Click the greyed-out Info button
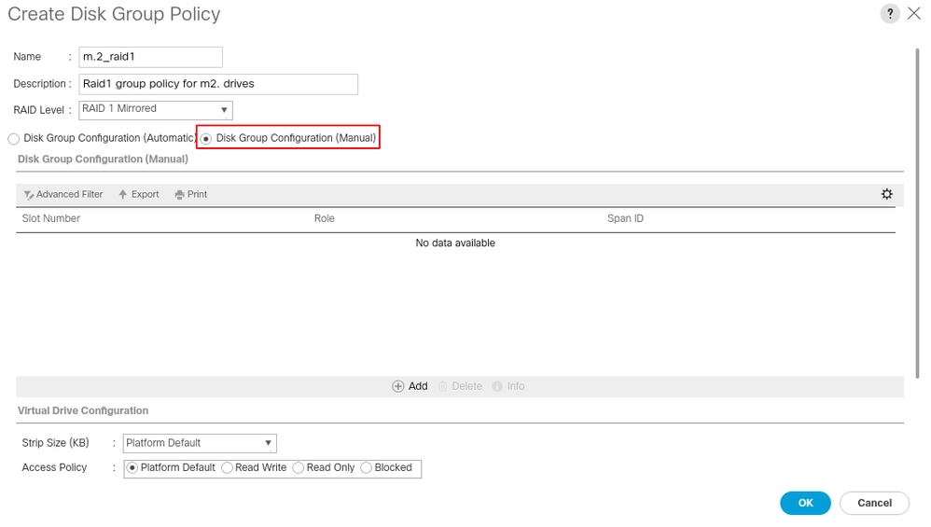 point(508,386)
